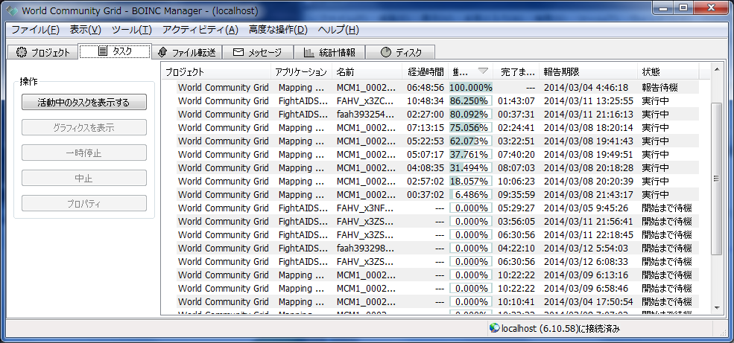This screenshot has width=734, height=343.
Task: Click localhost (6.10.58)に接続済み status text
Action: (561, 329)
